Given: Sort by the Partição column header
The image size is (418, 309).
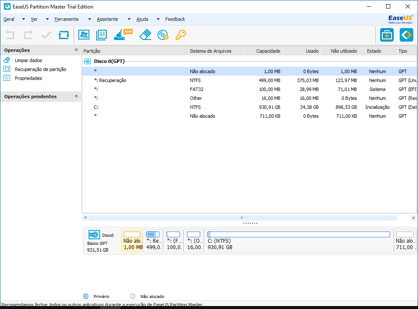Looking at the screenshot, I should (x=135, y=51).
